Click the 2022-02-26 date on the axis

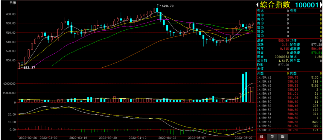click(28, 138)
